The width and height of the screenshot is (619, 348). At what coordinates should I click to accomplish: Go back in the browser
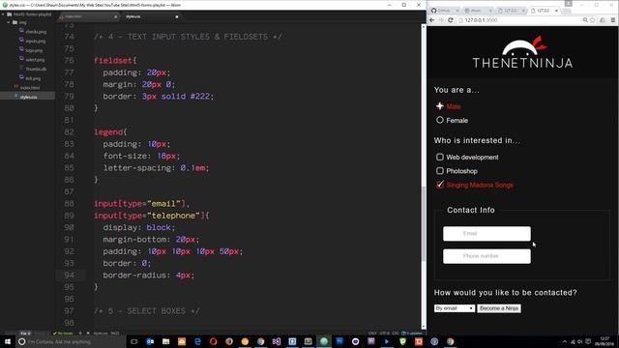coord(432,20)
